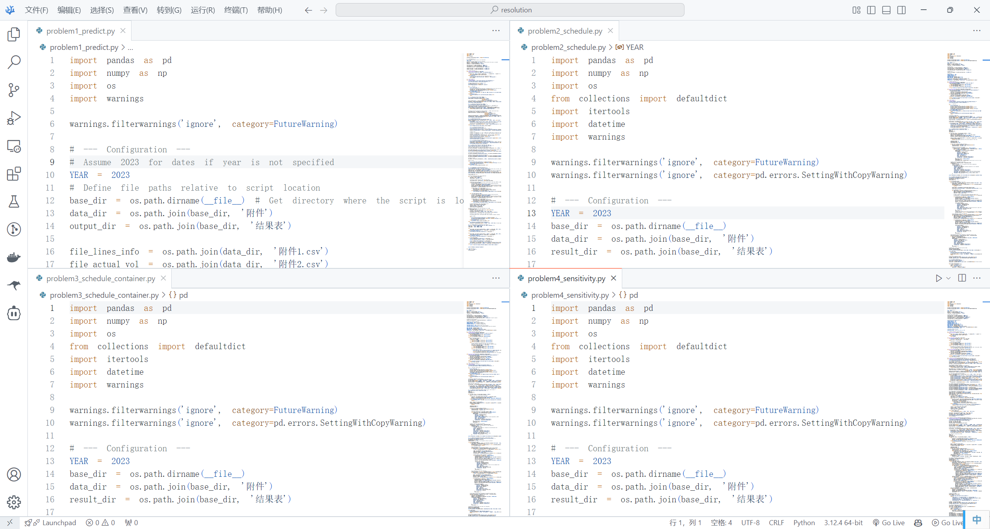Toggle secondary side bar layout button
990x529 pixels.
(x=901, y=10)
